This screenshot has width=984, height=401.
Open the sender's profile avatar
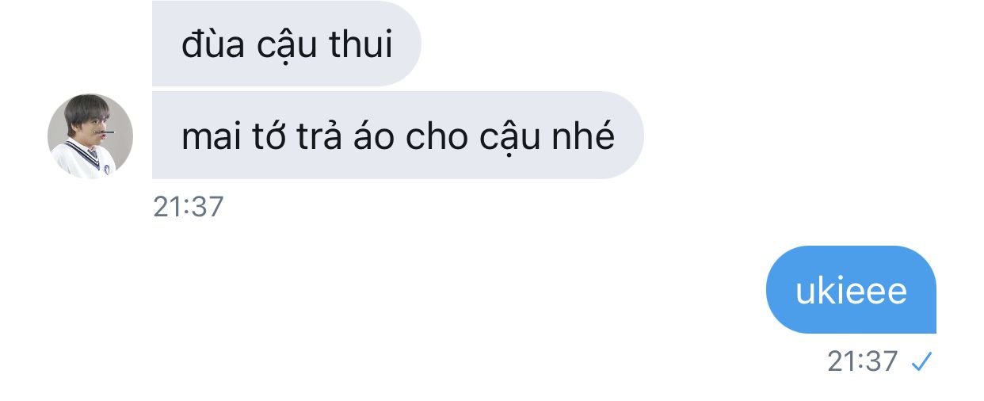90,136
